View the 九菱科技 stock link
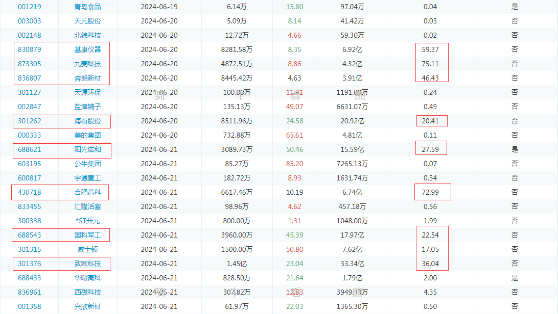Screen dimensions: 558x314 (x=87, y=64)
